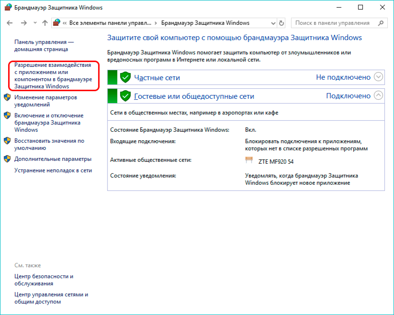Click shield icon next to 'Изменение параметров уведомлений'
This screenshot has width=394, height=315.
pos(7,97)
